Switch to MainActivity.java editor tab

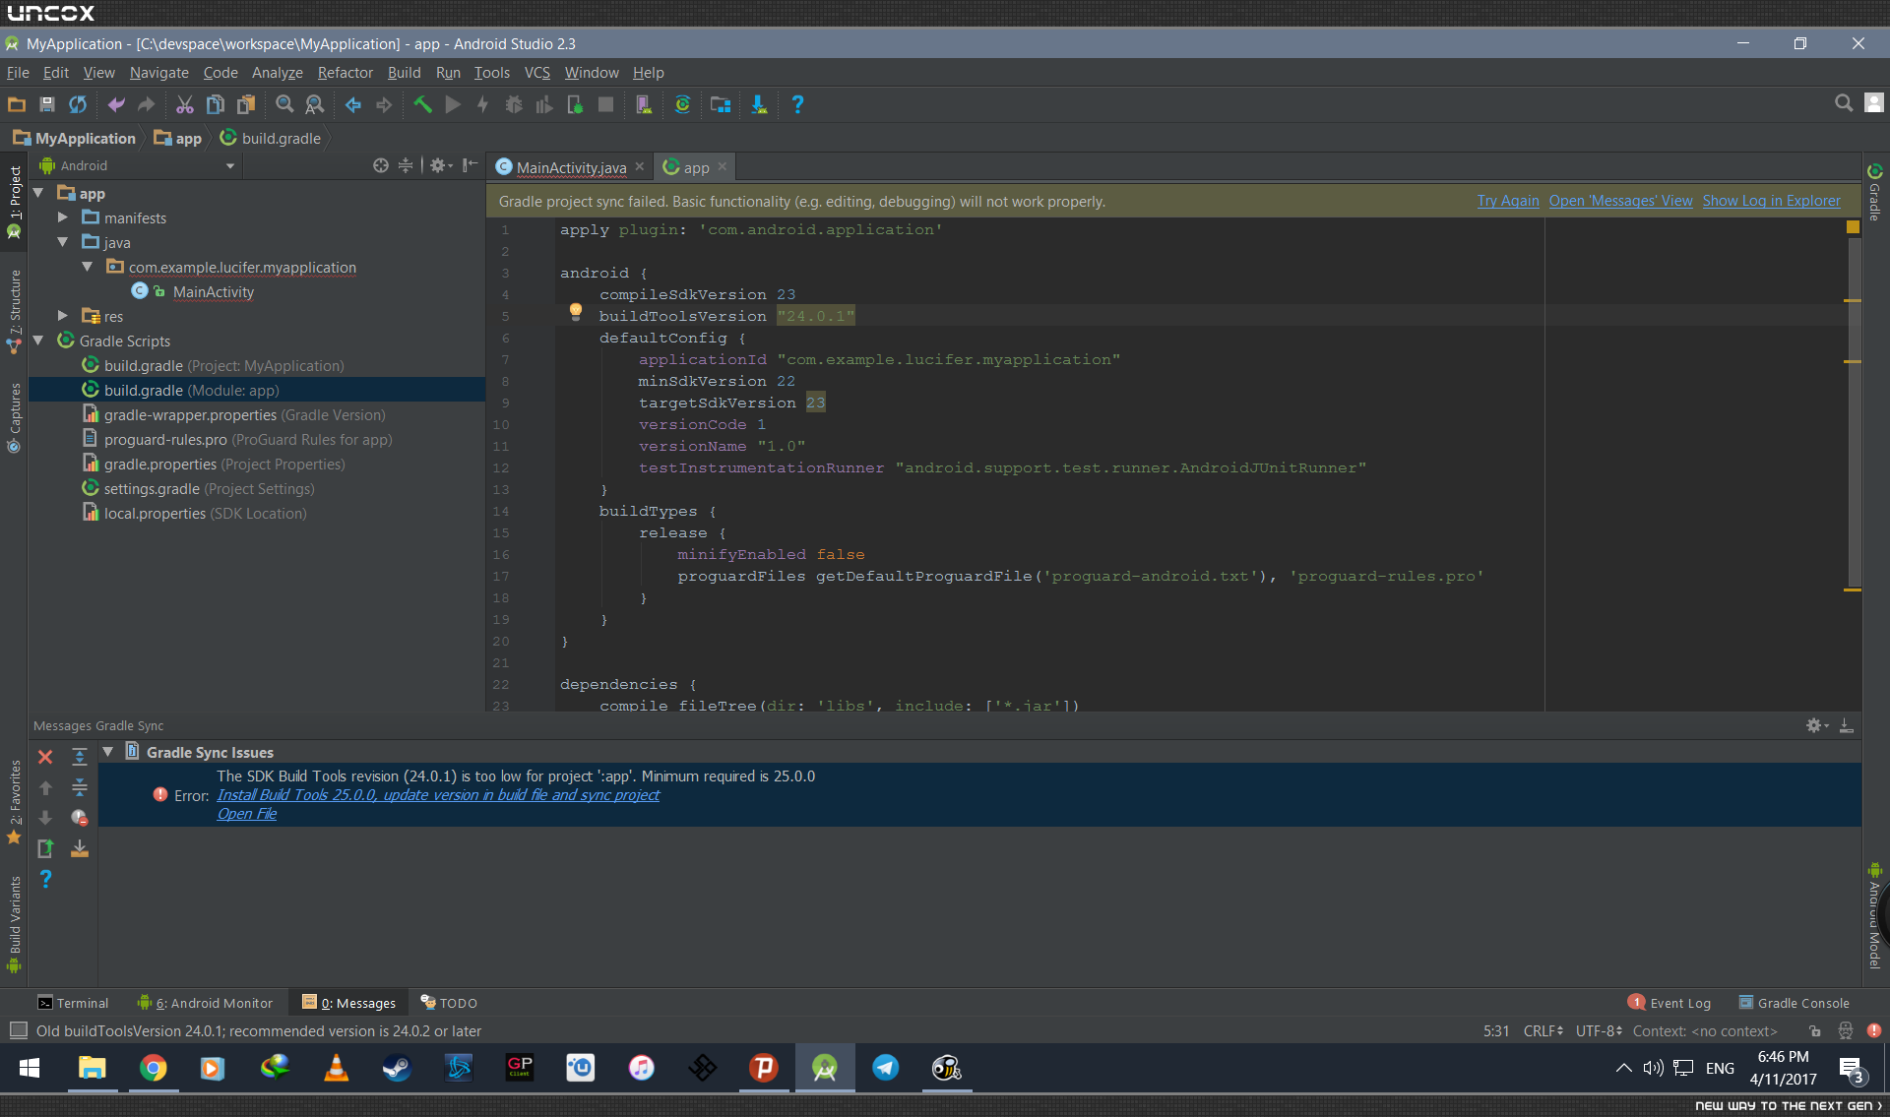[571, 167]
